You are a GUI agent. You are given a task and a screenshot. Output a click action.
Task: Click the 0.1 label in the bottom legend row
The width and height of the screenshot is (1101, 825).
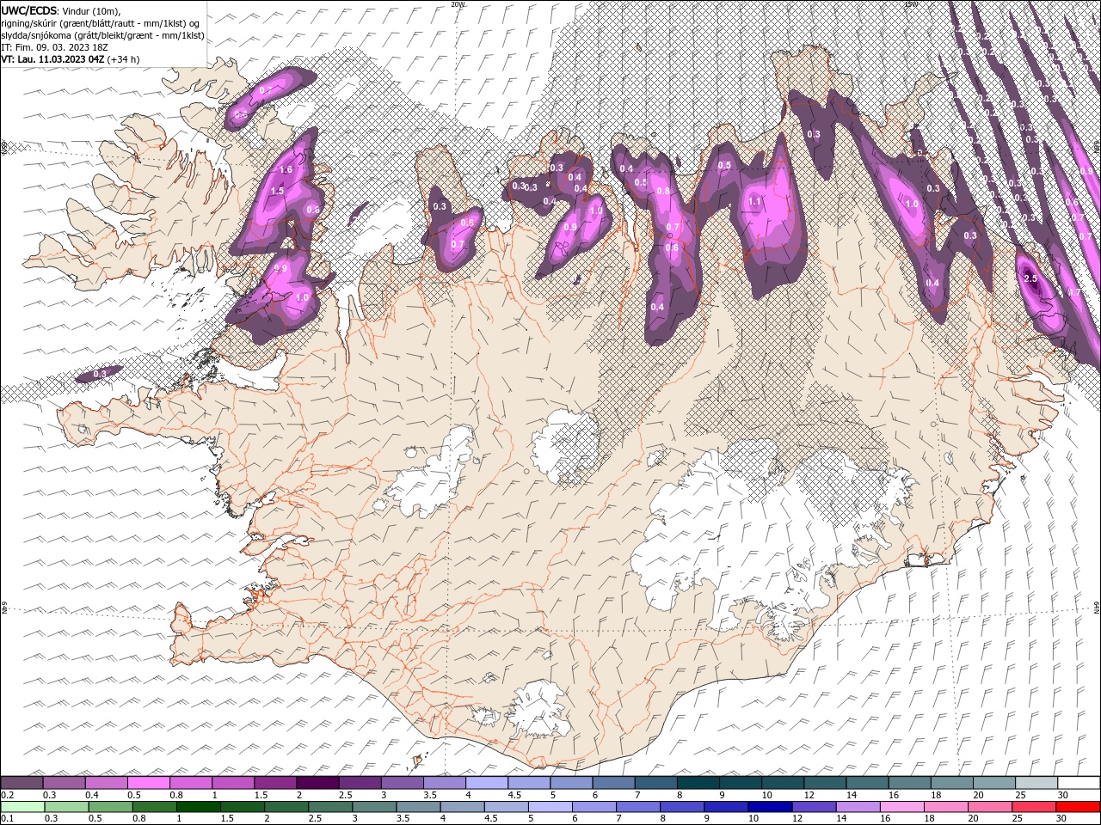[8, 819]
